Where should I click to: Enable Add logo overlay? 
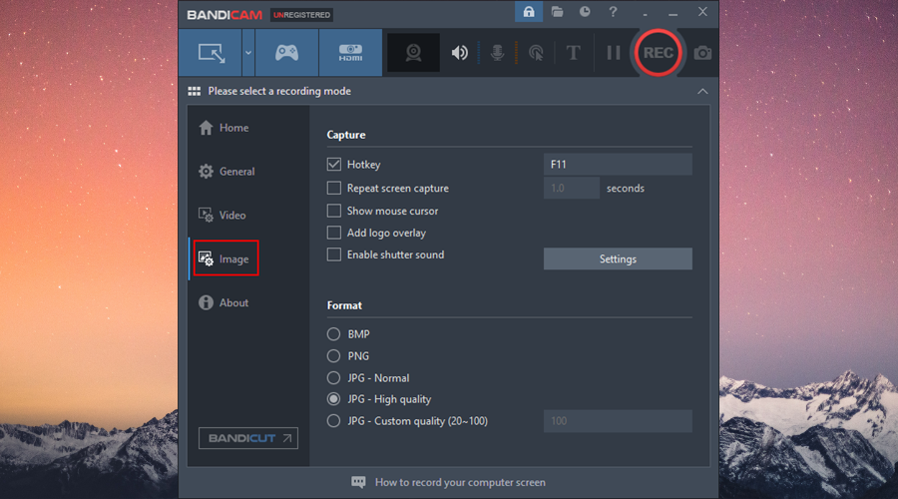point(334,233)
